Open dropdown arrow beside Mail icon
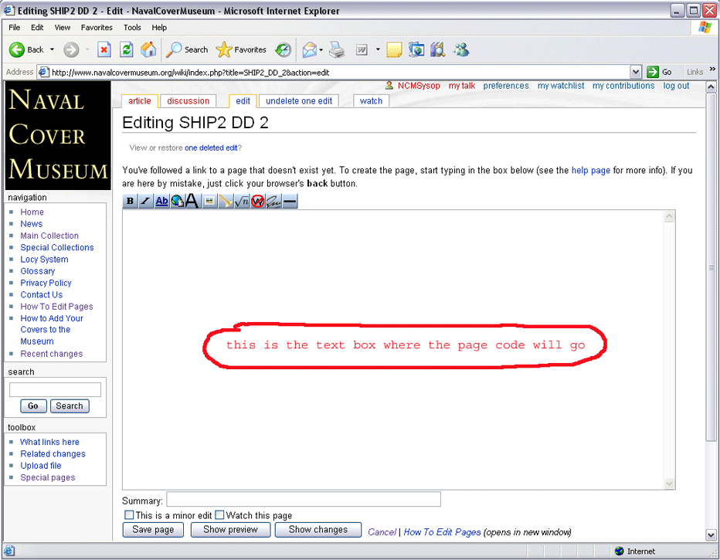The width and height of the screenshot is (720, 560). pyautogui.click(x=321, y=50)
